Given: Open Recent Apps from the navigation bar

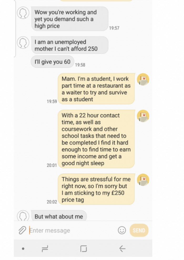Looking at the screenshot, I should (x=45, y=249).
